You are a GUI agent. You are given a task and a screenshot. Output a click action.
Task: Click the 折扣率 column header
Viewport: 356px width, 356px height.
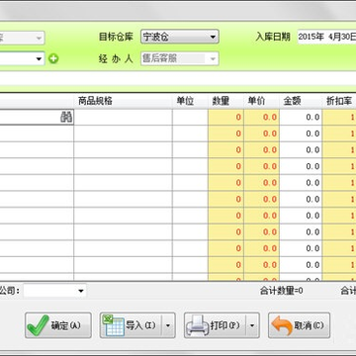[x=339, y=101]
